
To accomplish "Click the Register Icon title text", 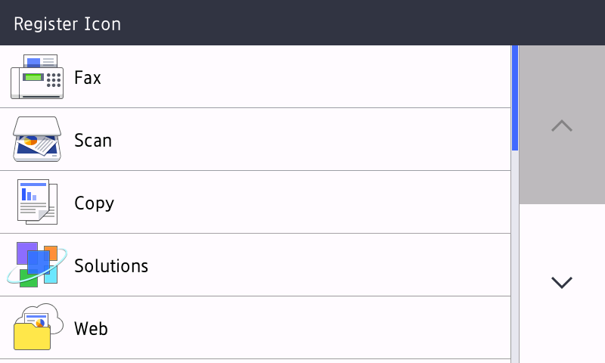I will (67, 23).
